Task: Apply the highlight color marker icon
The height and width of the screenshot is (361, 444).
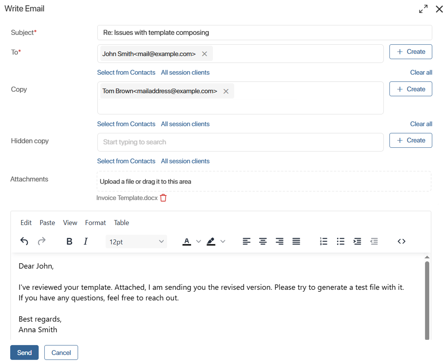Action: pyautogui.click(x=211, y=242)
